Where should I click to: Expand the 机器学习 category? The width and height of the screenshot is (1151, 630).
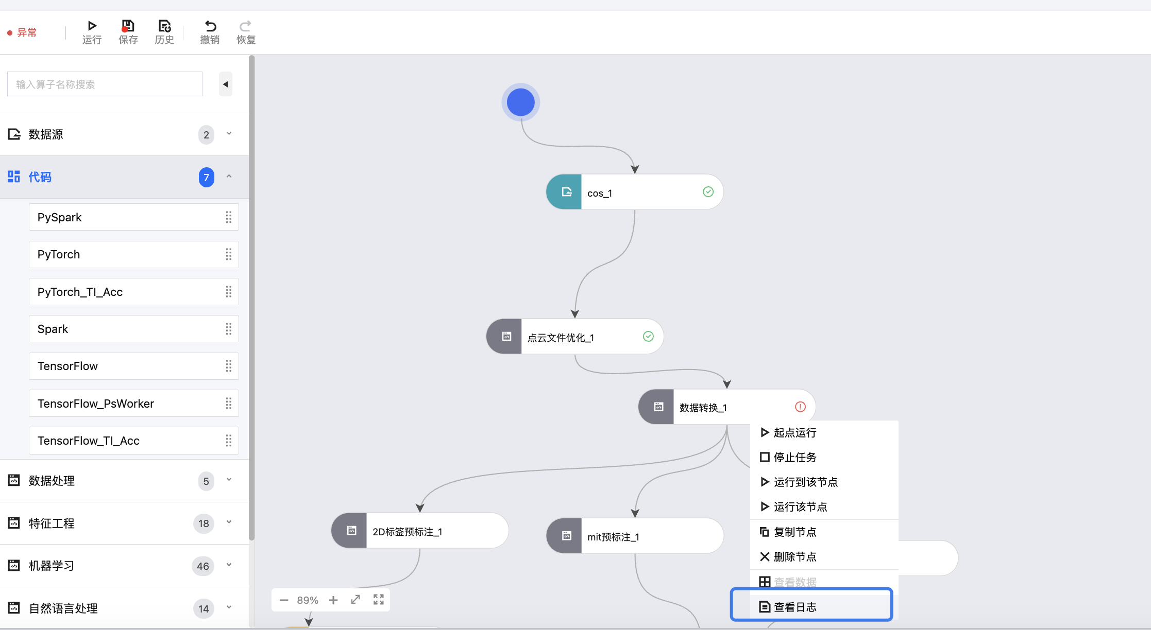point(229,565)
